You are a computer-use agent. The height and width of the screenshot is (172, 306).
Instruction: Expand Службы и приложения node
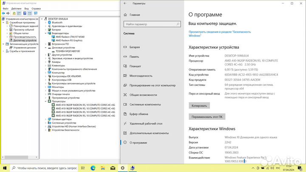pyautogui.click(x=3, y=51)
